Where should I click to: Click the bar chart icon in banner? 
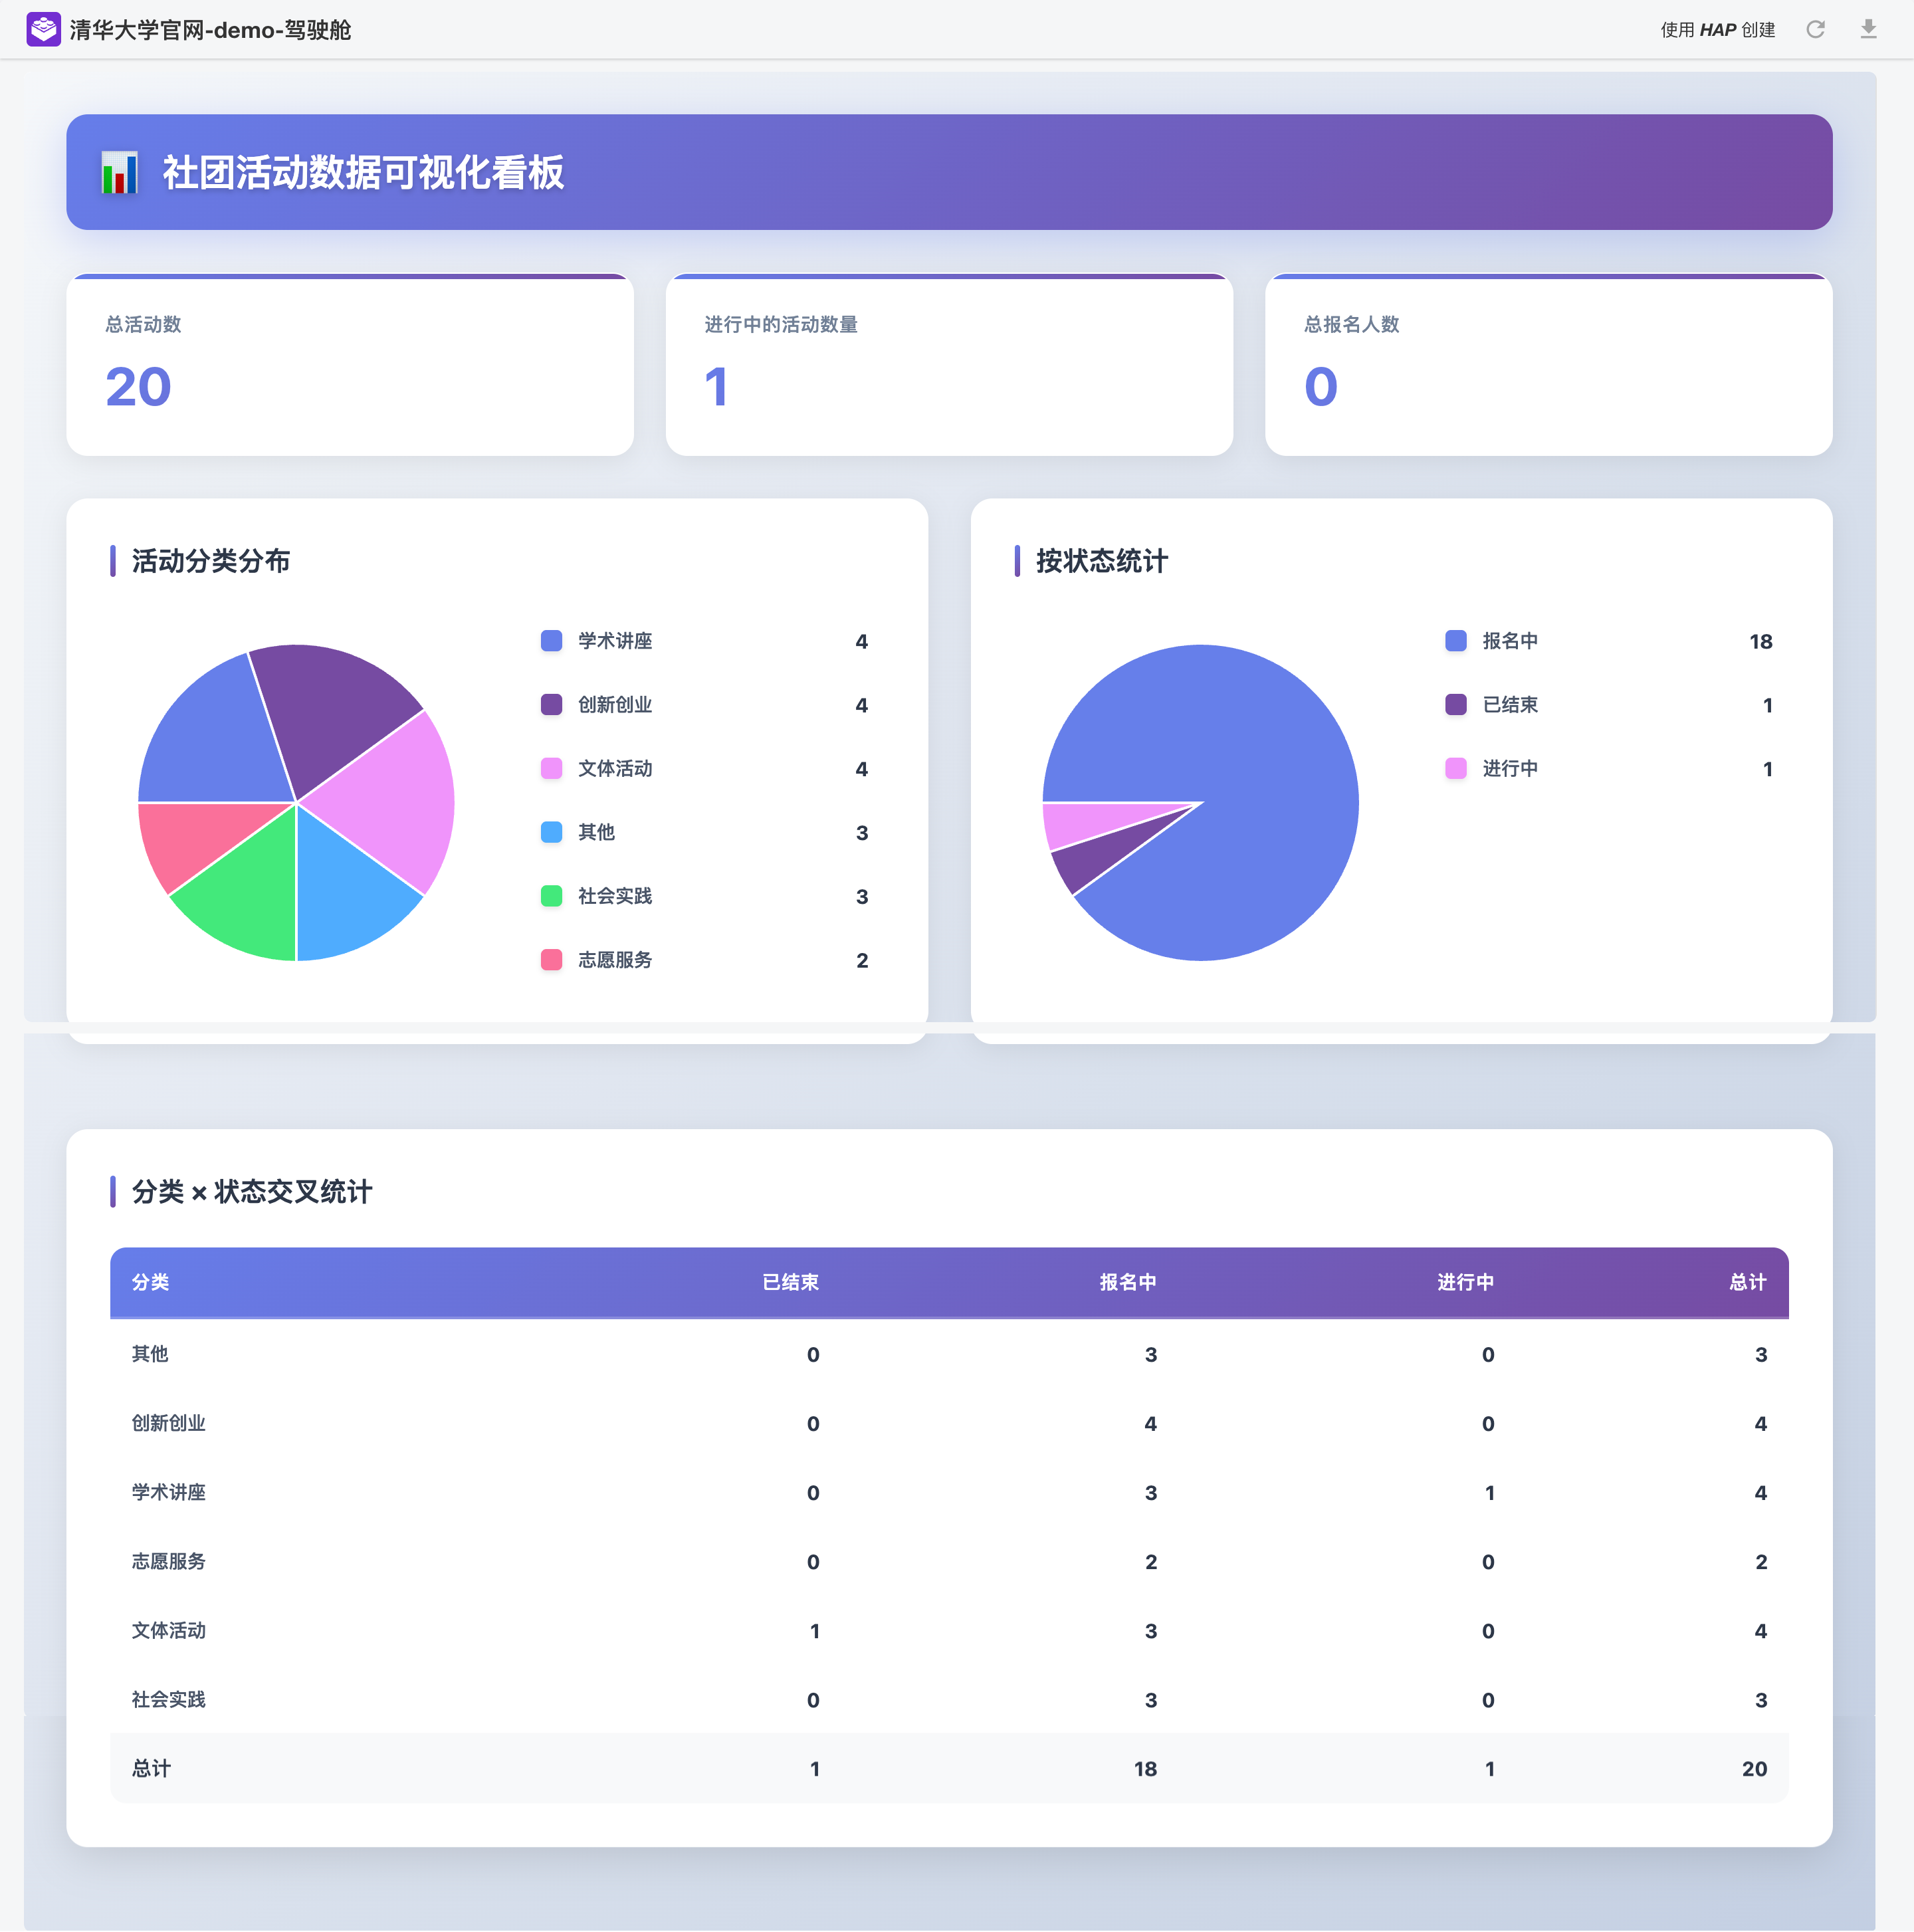tap(120, 173)
